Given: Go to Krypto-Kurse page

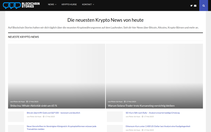Looking at the screenshot, I should 69,5.
